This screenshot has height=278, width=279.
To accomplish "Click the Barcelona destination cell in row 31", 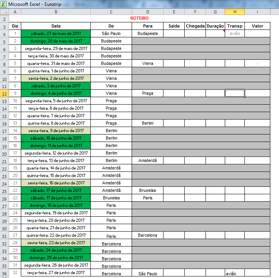I will tap(147, 235).
